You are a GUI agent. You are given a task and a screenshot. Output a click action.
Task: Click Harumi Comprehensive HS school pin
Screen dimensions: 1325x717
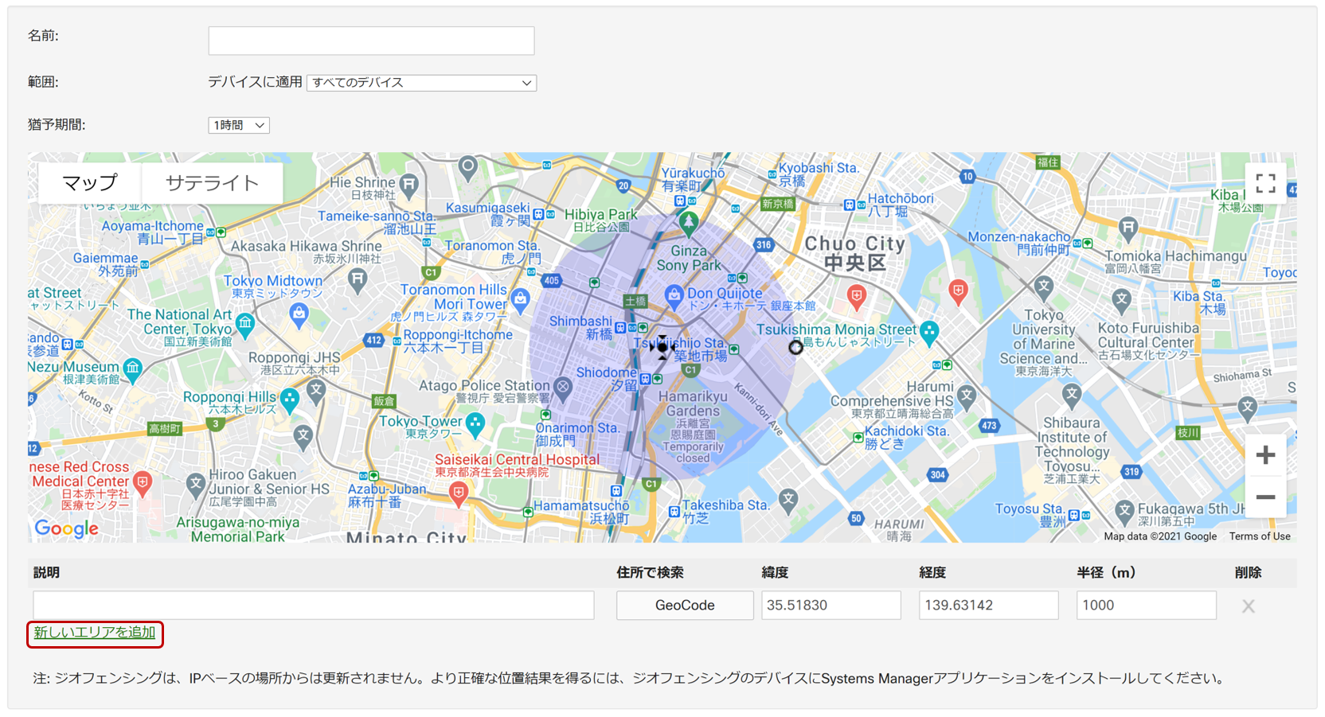pyautogui.click(x=967, y=396)
